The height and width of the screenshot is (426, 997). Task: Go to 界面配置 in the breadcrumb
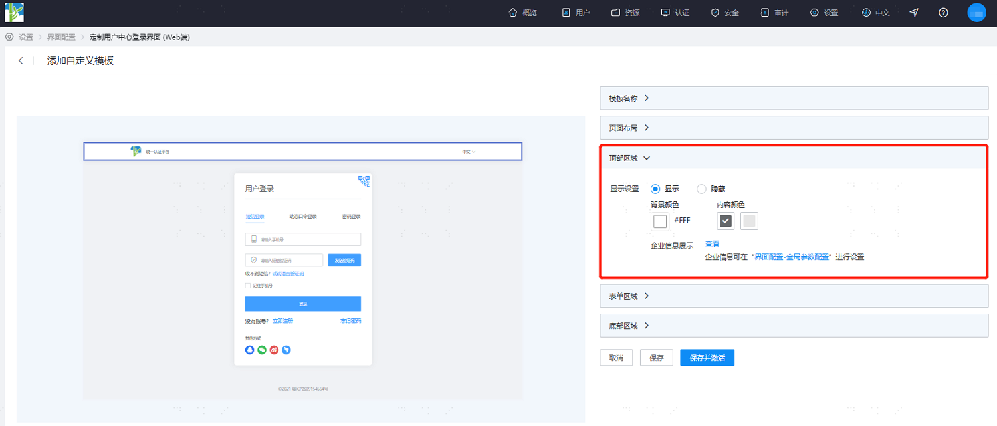pyautogui.click(x=61, y=37)
